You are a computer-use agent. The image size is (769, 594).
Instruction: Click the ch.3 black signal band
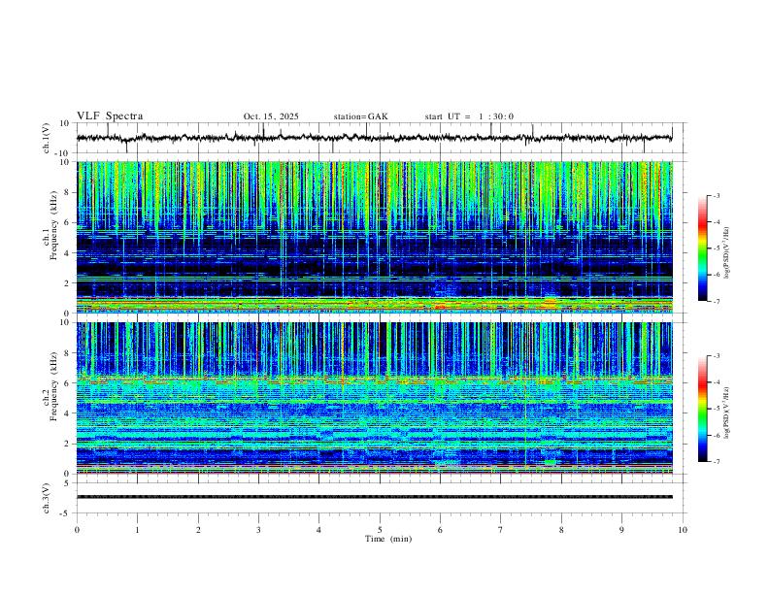(375, 497)
